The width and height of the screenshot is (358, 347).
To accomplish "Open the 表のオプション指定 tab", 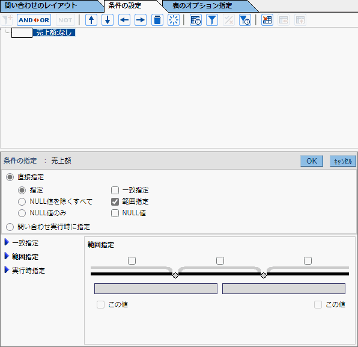I will 202,6.
